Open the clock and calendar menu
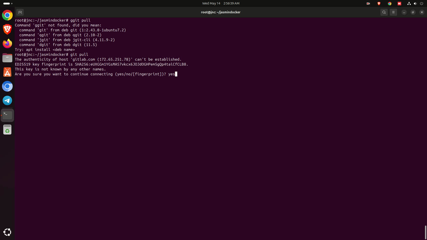Image resolution: width=427 pixels, height=240 pixels. coord(221,3)
